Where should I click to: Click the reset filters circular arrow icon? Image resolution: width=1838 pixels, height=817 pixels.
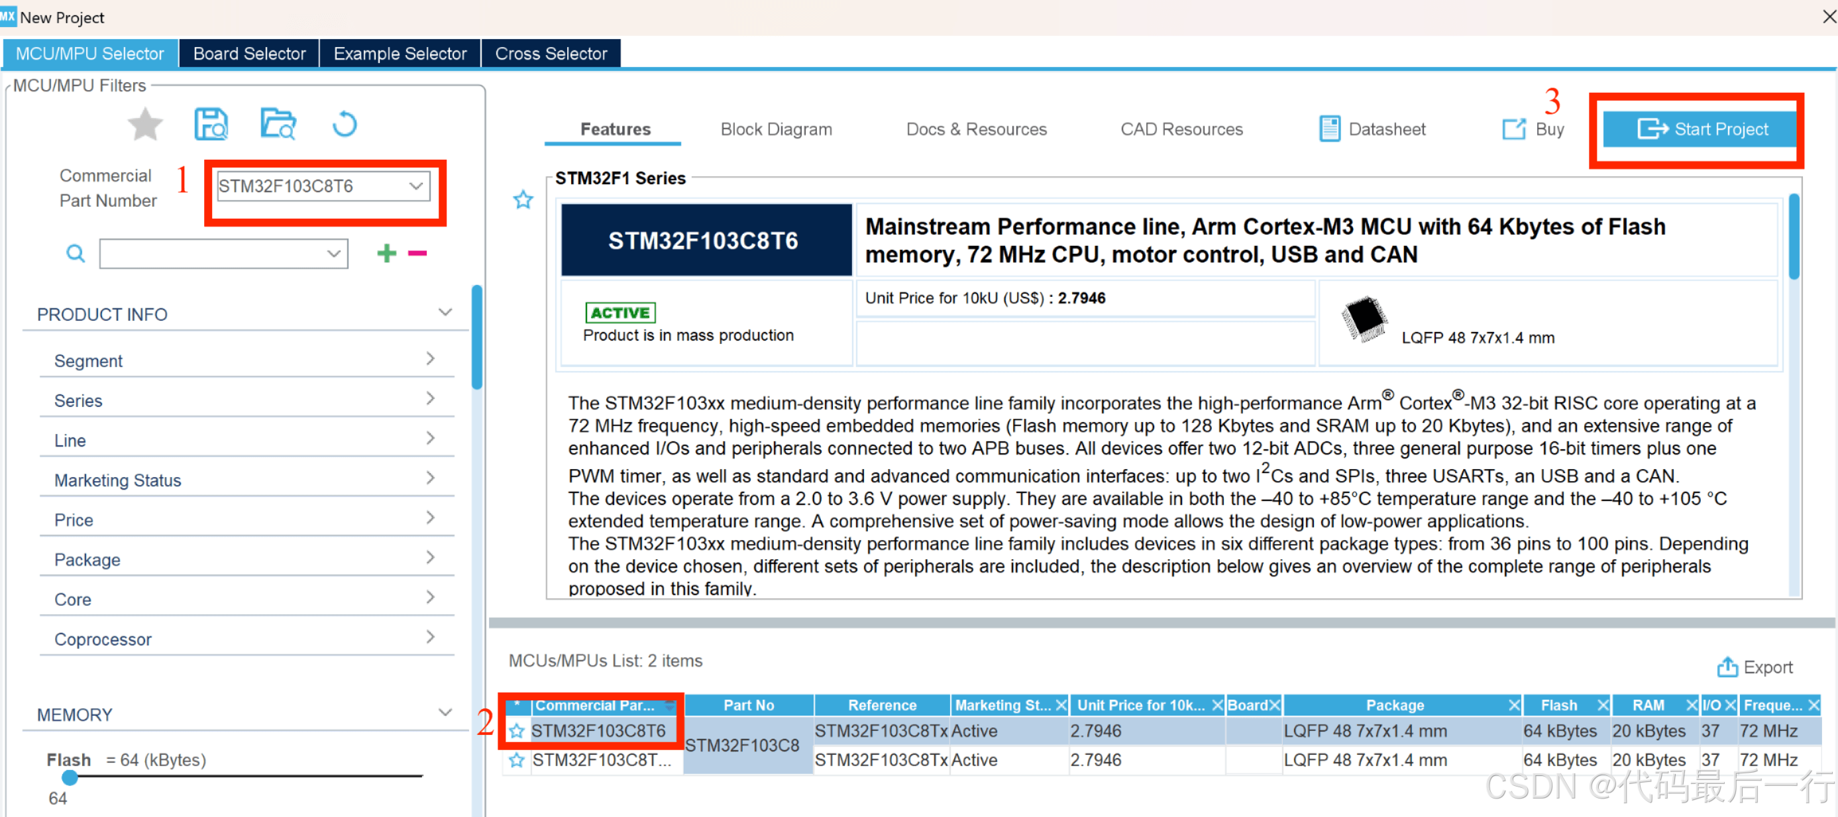coord(345,125)
